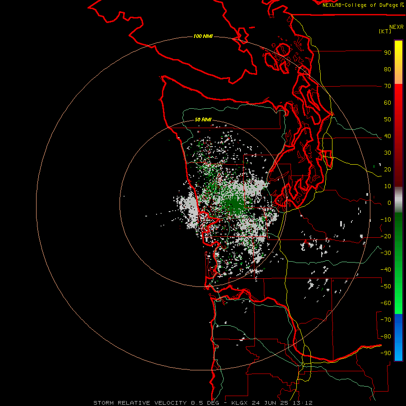
Task: Click the blue bottom segment of color bar
Action: (x=398, y=337)
